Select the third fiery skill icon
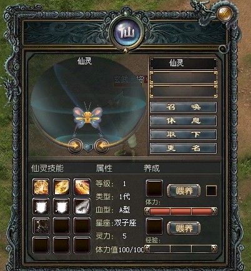 coord(82,187)
